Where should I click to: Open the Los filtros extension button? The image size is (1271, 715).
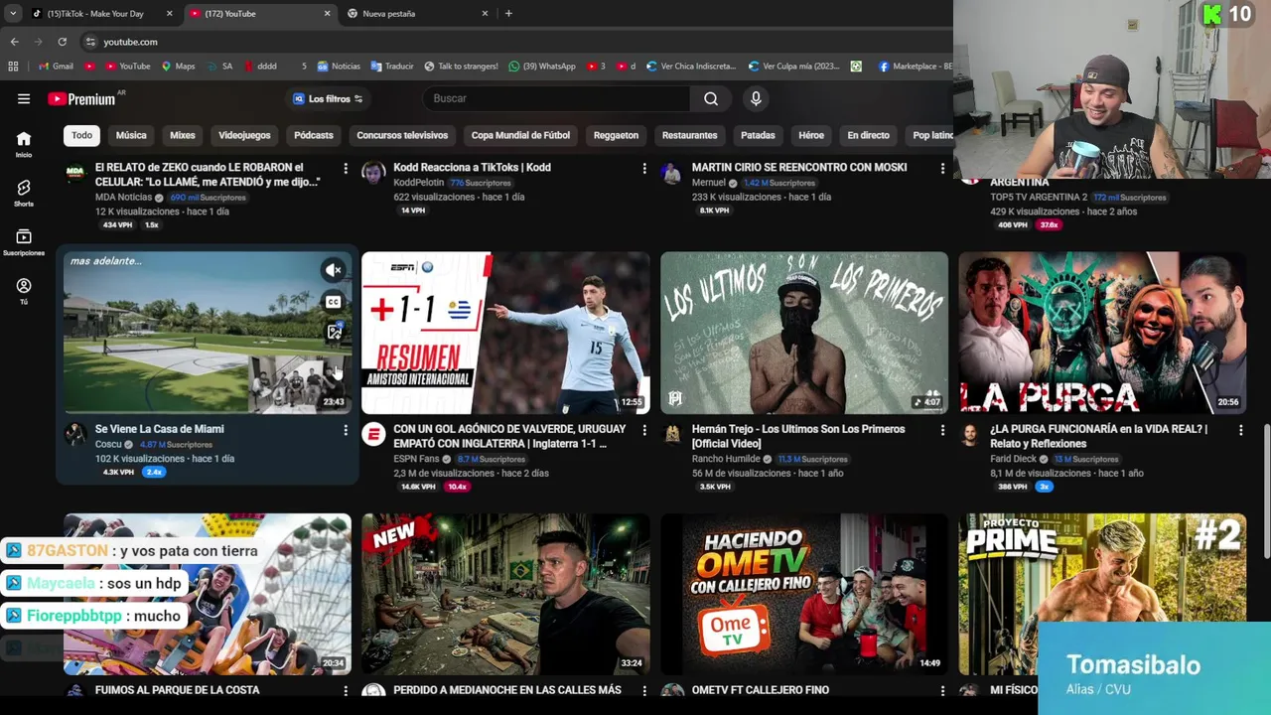[329, 98]
